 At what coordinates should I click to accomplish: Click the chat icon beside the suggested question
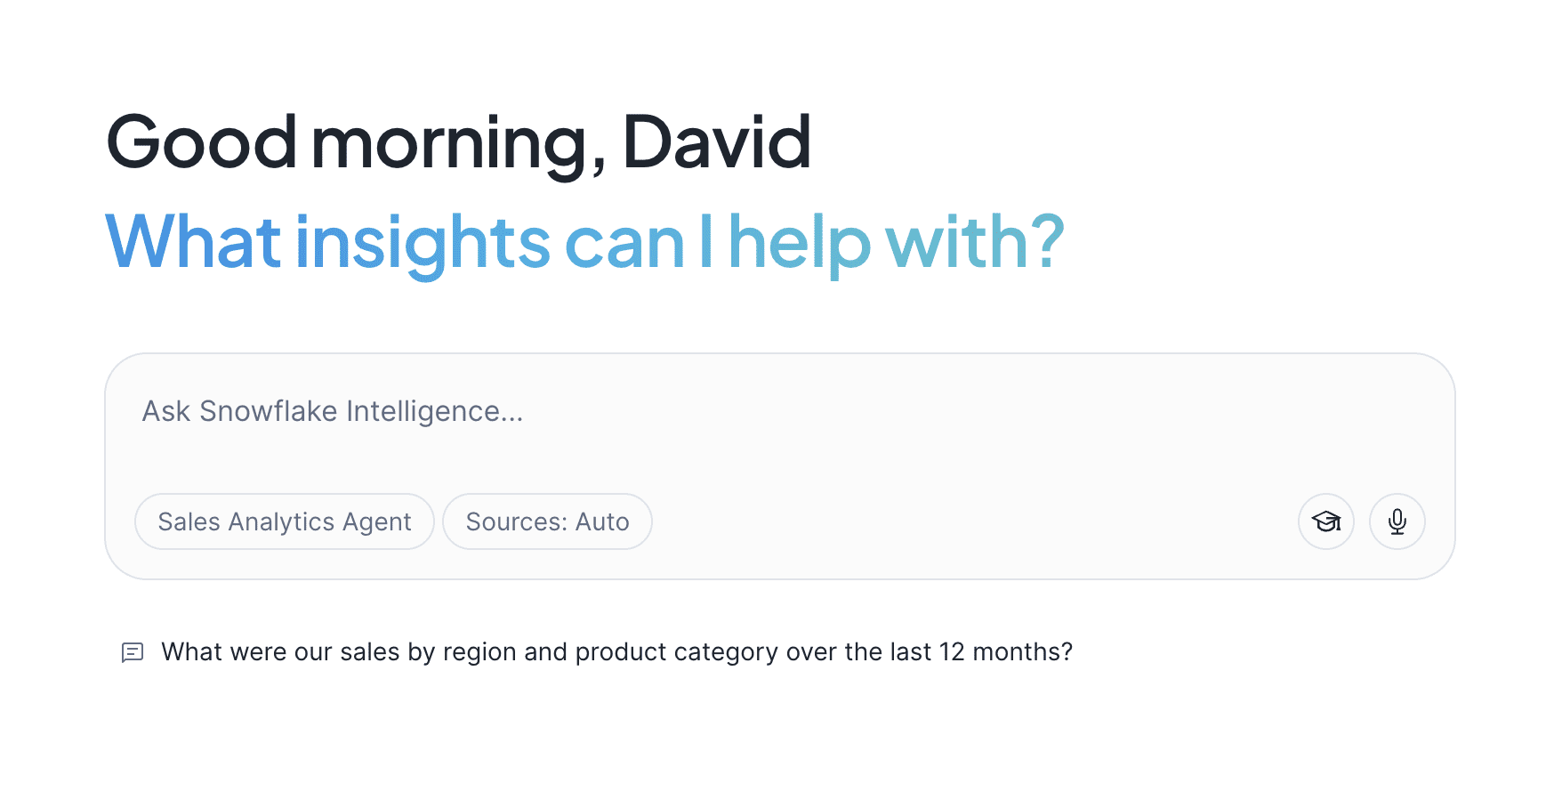pyautogui.click(x=133, y=652)
